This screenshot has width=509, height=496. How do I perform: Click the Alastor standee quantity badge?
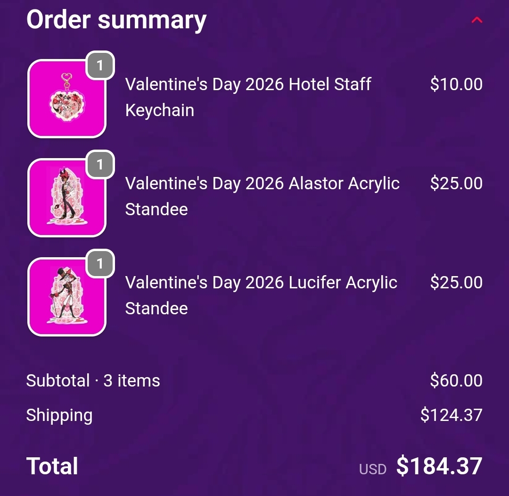[x=100, y=164]
